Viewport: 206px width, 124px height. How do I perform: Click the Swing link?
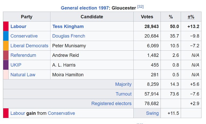coord(152,113)
